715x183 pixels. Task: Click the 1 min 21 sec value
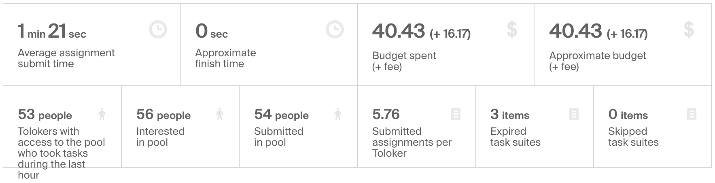(52, 32)
